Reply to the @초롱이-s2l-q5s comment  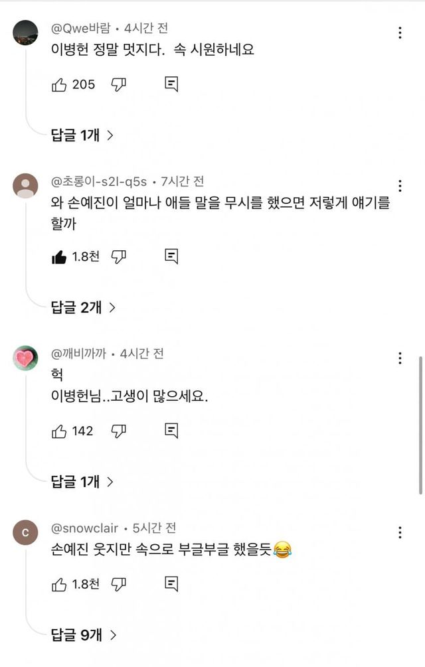[x=171, y=257]
